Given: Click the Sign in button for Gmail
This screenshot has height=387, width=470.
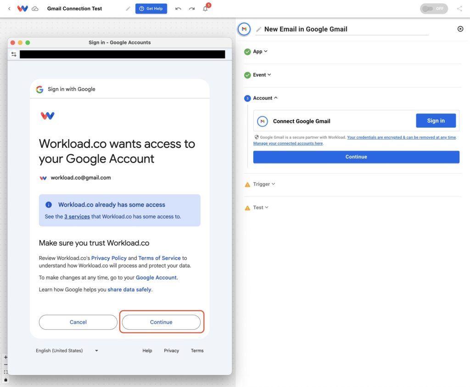Looking at the screenshot, I should click(436, 120).
